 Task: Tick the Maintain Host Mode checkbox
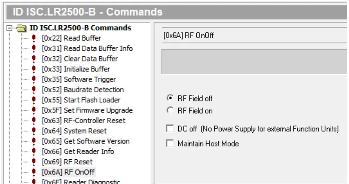(x=170, y=143)
